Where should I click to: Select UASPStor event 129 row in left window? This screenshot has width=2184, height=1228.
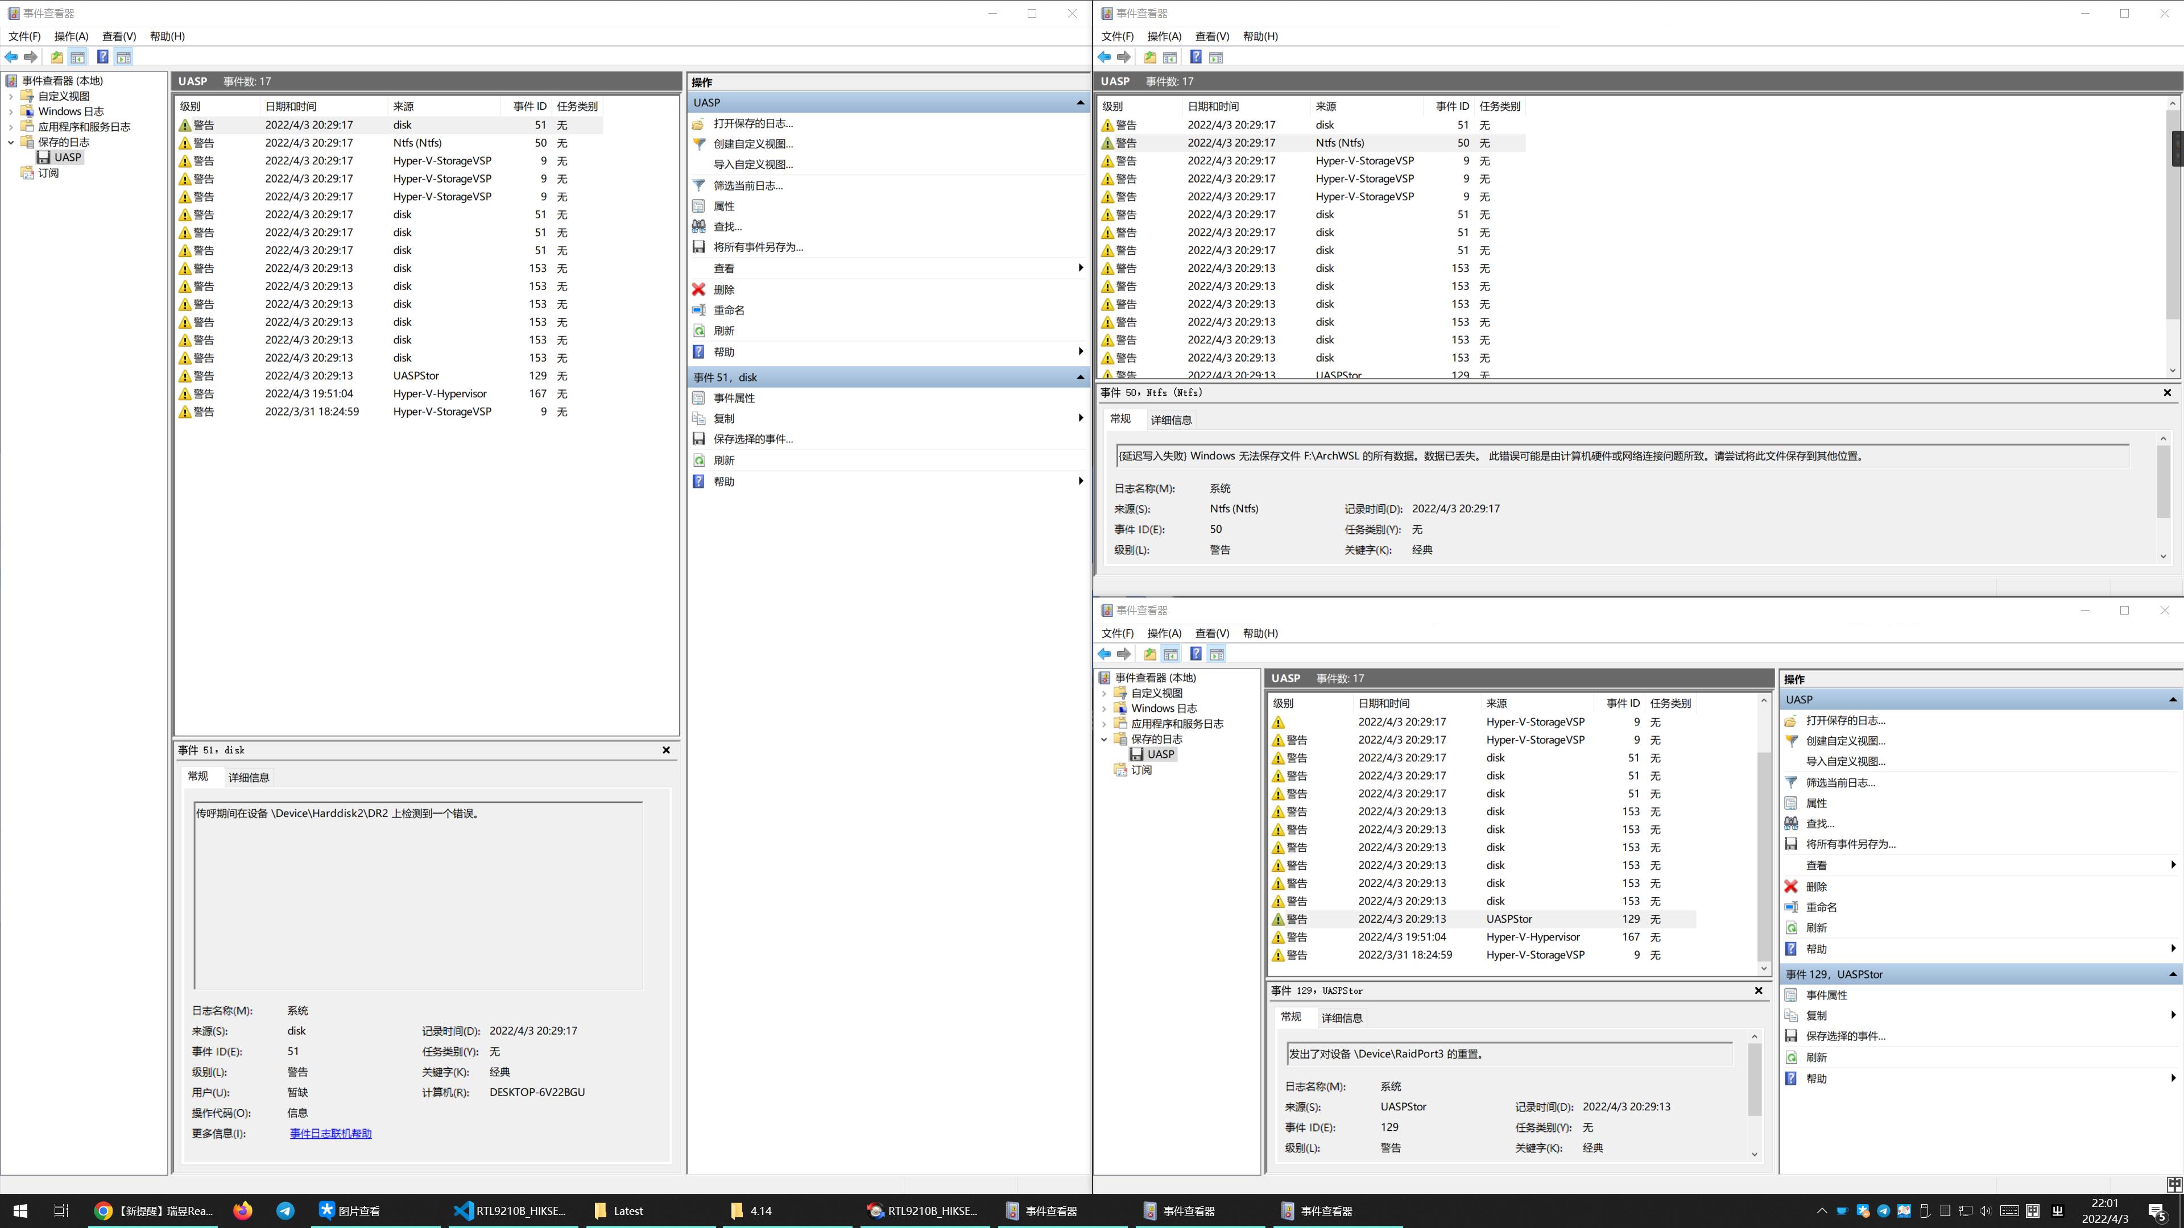(389, 375)
